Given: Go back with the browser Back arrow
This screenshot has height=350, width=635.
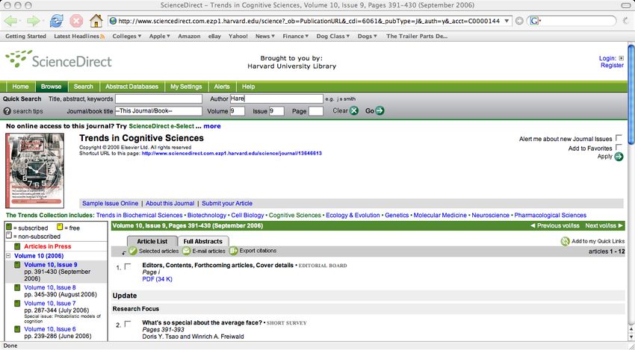Looking at the screenshot, I should (x=11, y=21).
